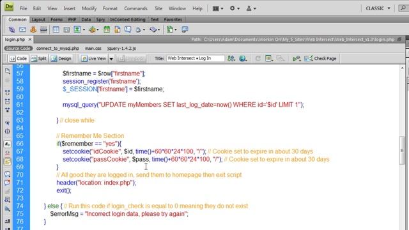Screen dimensions: 409x230
Task: Insert Comment icon
Action: tap(128, 29)
